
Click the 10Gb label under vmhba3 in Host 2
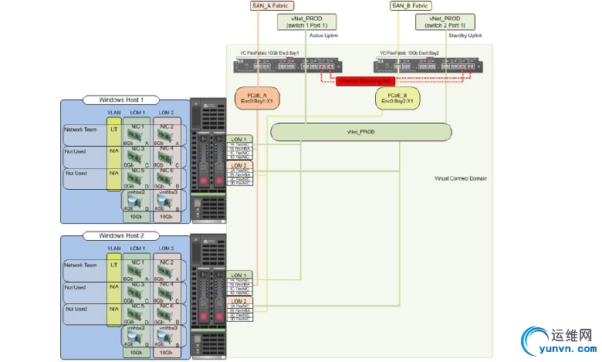click(x=166, y=353)
